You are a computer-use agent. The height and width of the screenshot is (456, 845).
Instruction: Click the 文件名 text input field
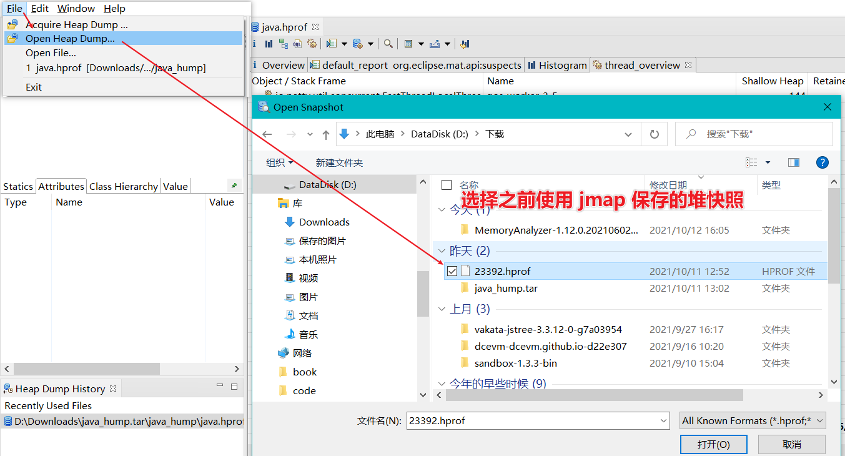532,421
